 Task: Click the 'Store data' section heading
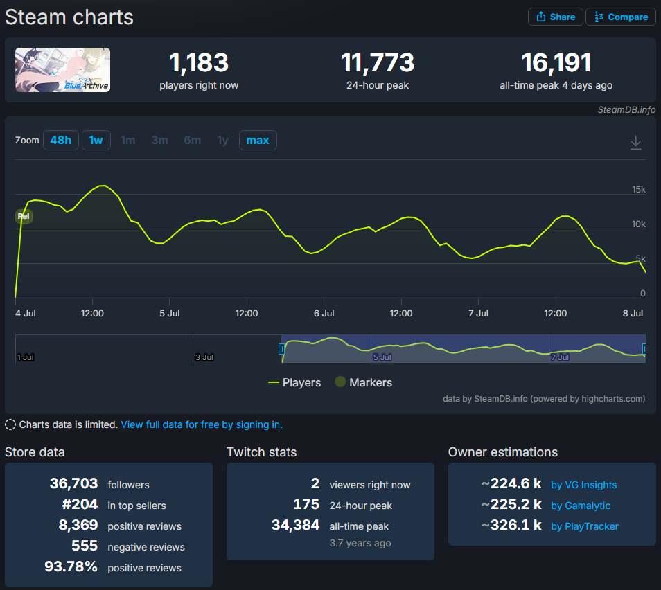(35, 452)
